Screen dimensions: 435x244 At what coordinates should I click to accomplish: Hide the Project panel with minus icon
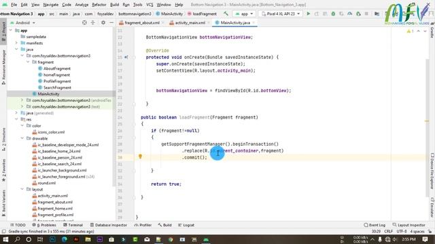111,22
